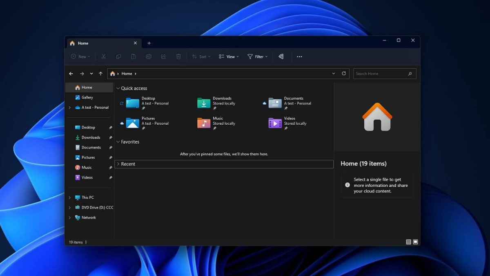The height and width of the screenshot is (276, 490).
Task: Click the Delete trash icon
Action: [178, 57]
